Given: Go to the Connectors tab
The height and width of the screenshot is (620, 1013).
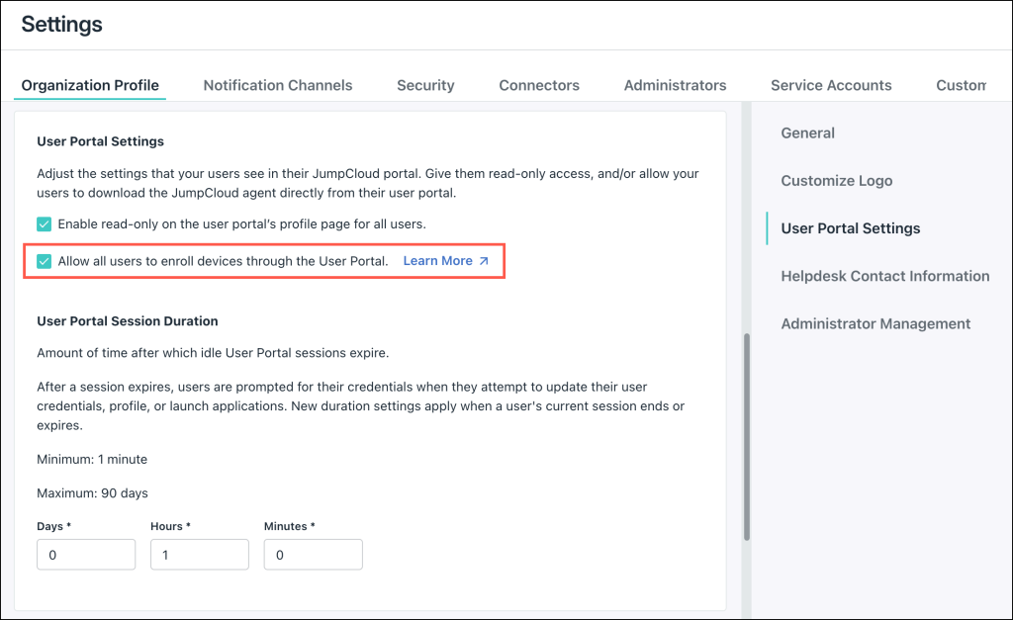Looking at the screenshot, I should pyautogui.click(x=539, y=85).
